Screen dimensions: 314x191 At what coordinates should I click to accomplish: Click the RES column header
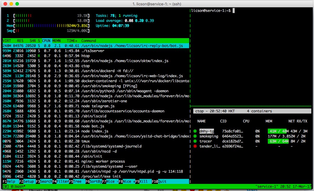(x=20, y=41)
